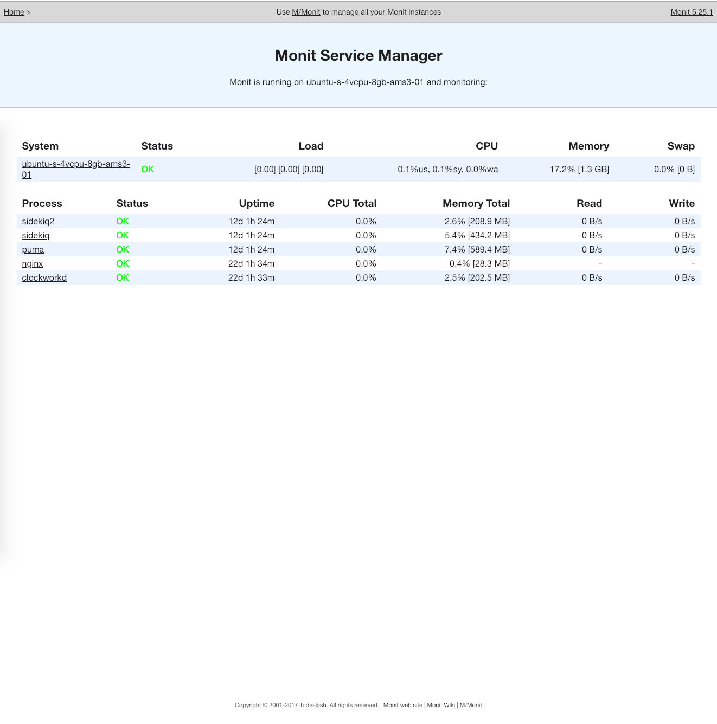Open the Monit Wiki footer link
Viewport: 717px width, 724px height.
click(441, 705)
